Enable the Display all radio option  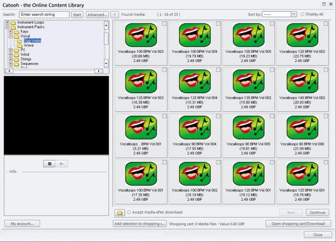(x=302, y=14)
